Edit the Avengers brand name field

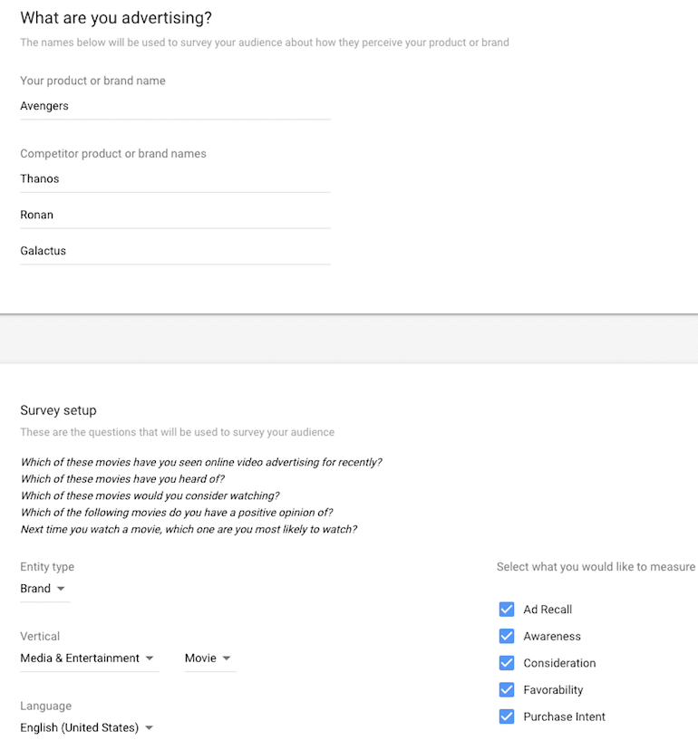click(x=175, y=107)
